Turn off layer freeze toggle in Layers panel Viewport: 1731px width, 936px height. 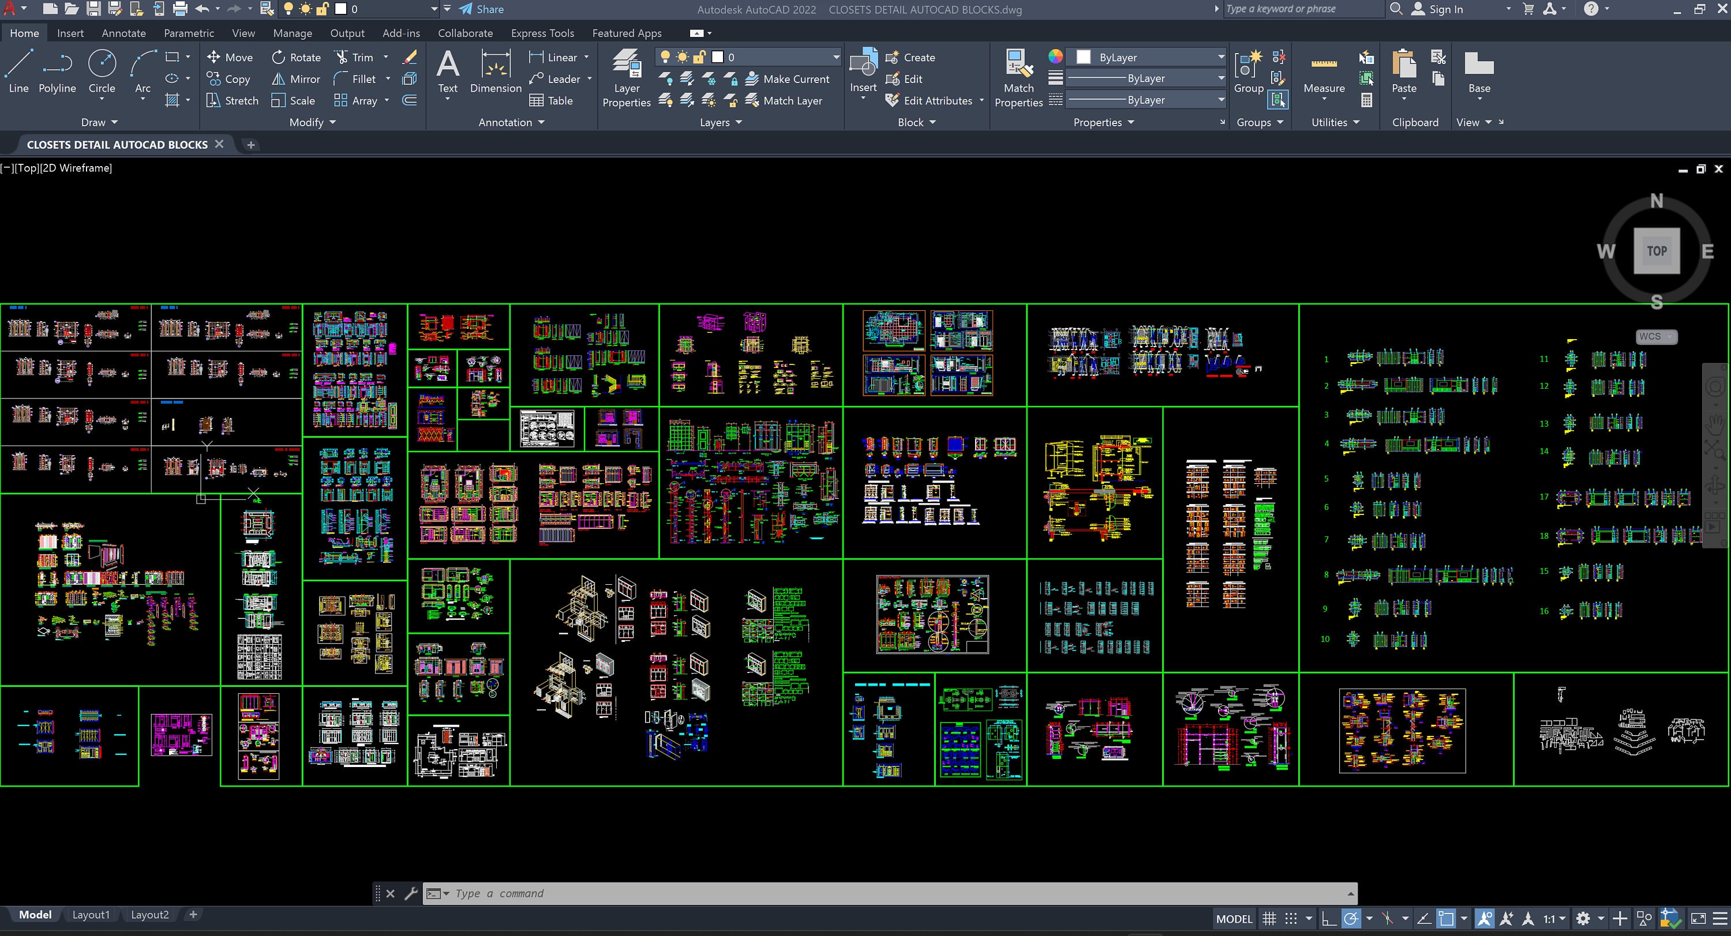pos(709,78)
